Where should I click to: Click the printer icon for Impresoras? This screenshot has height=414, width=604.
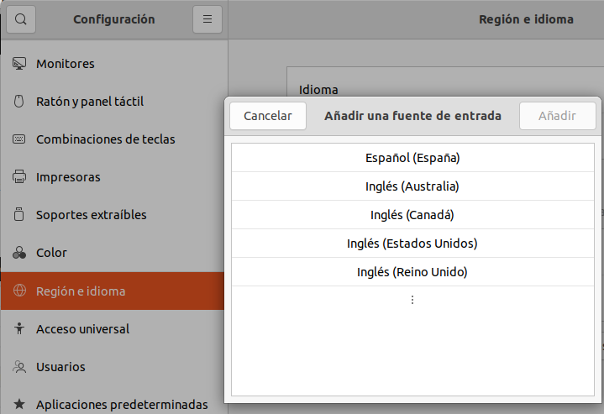[19, 176]
